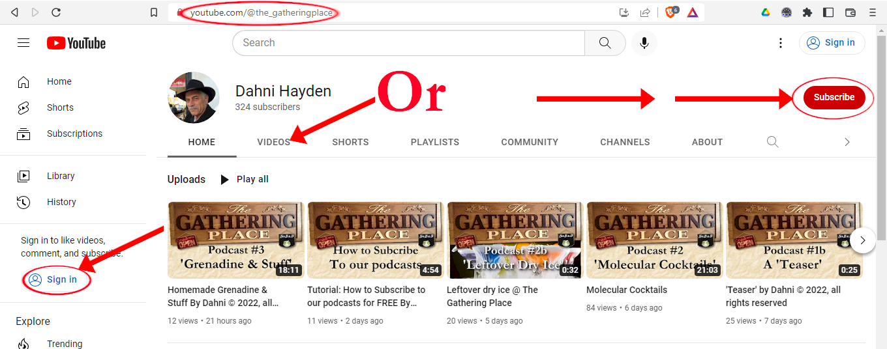
Task: Open YouTube settings three-dot menu
Action: (781, 43)
